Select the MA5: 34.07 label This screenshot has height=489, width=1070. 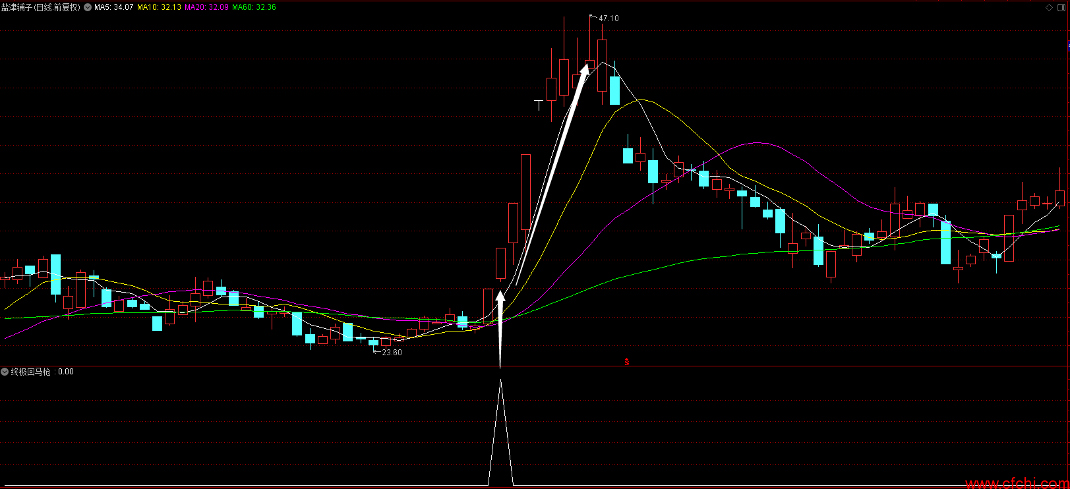(114, 7)
